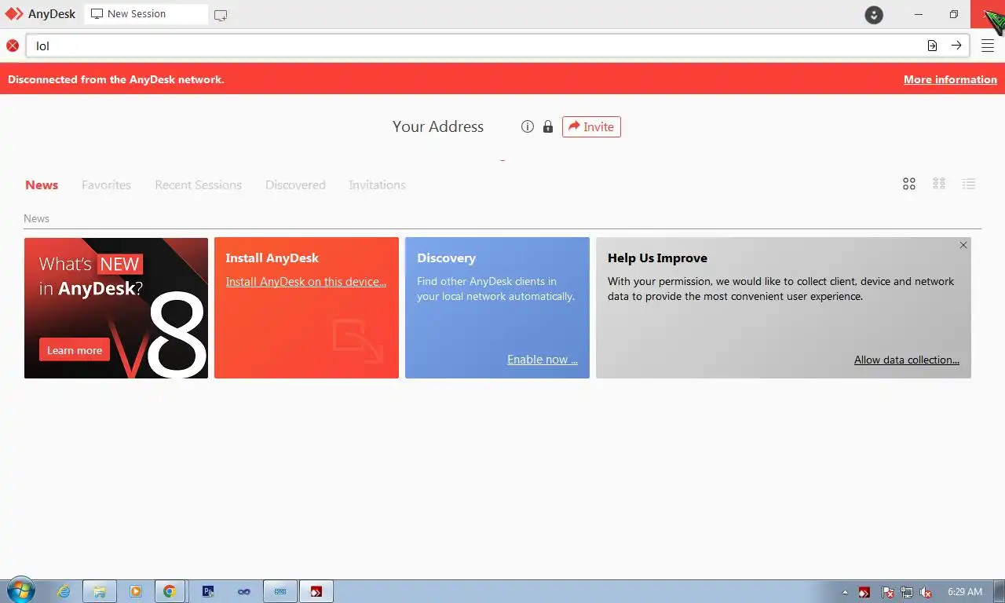Open Windows Explorer from taskbar

100,591
